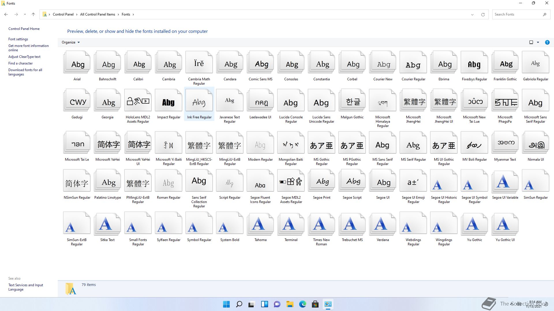Go up one level with up arrow

(x=33, y=14)
